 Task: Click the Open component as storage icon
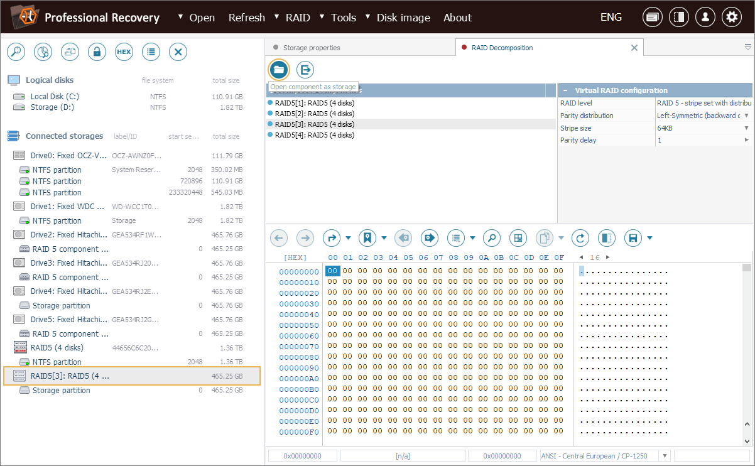pyautogui.click(x=279, y=69)
